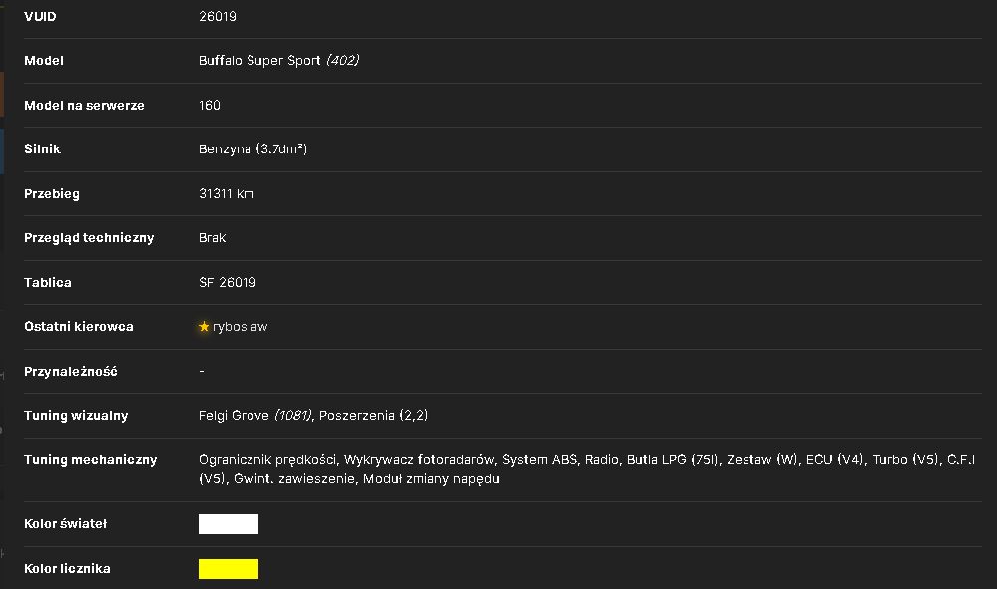The image size is (997, 589).
Task: Click the Przynależność row label
Action: tap(71, 372)
